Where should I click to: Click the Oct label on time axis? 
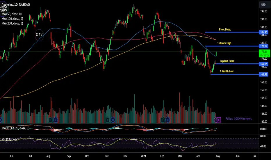(87, 156)
